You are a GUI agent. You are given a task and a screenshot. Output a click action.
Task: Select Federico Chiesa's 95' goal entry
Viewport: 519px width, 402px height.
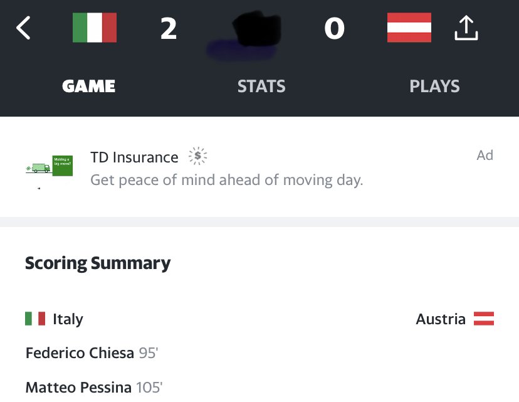(x=92, y=353)
